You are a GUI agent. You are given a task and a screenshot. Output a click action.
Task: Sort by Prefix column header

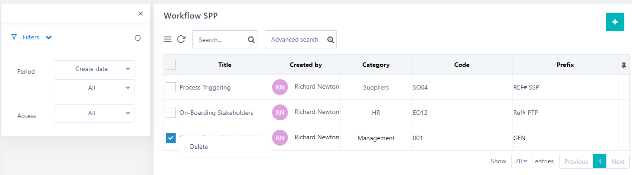565,65
